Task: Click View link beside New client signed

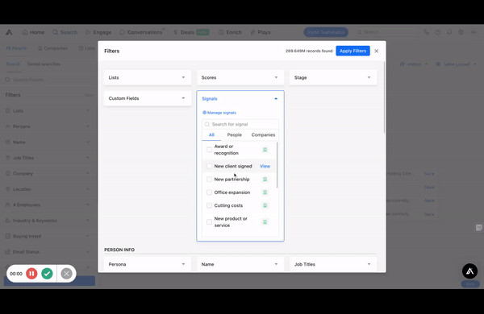Action: pyautogui.click(x=265, y=166)
